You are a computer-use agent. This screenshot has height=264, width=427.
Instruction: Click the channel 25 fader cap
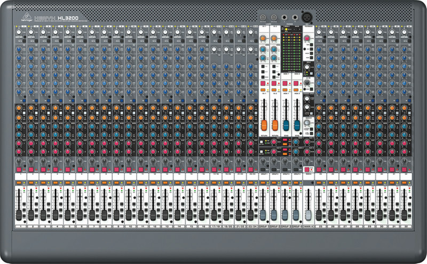320,214
